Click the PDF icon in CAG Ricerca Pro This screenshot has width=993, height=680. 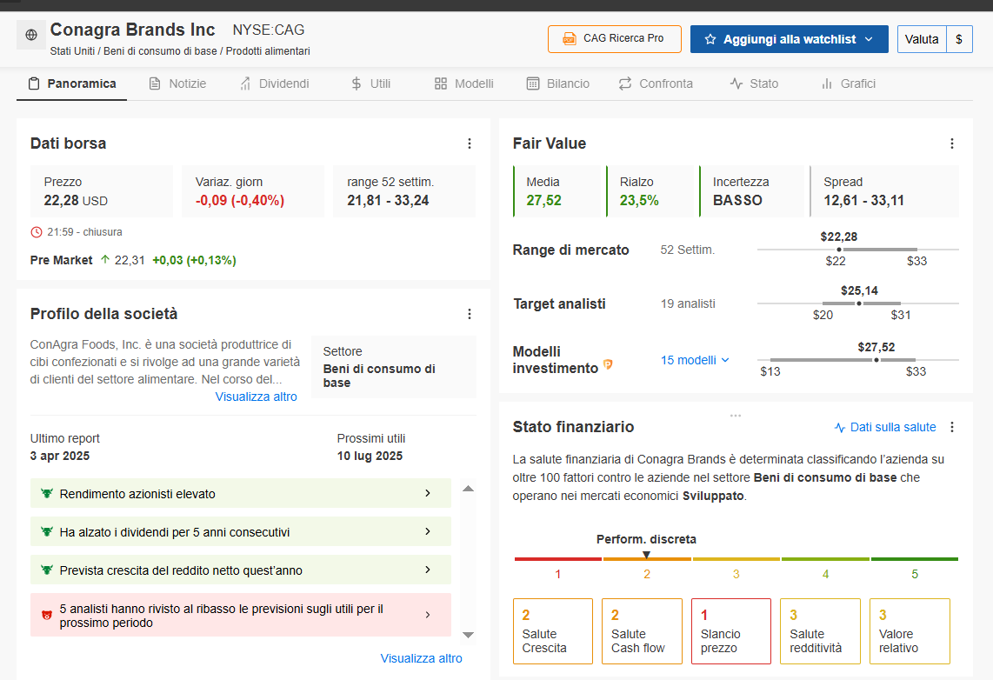pyautogui.click(x=570, y=38)
